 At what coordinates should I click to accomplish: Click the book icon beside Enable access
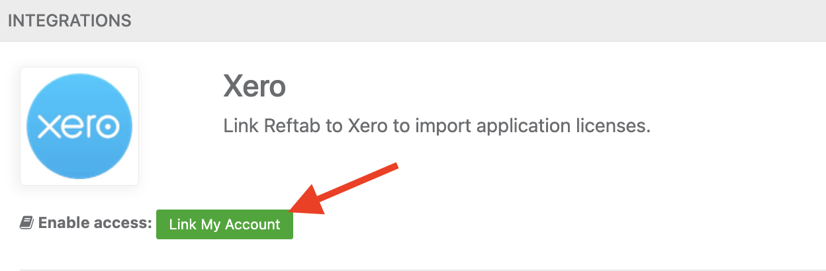pos(26,223)
